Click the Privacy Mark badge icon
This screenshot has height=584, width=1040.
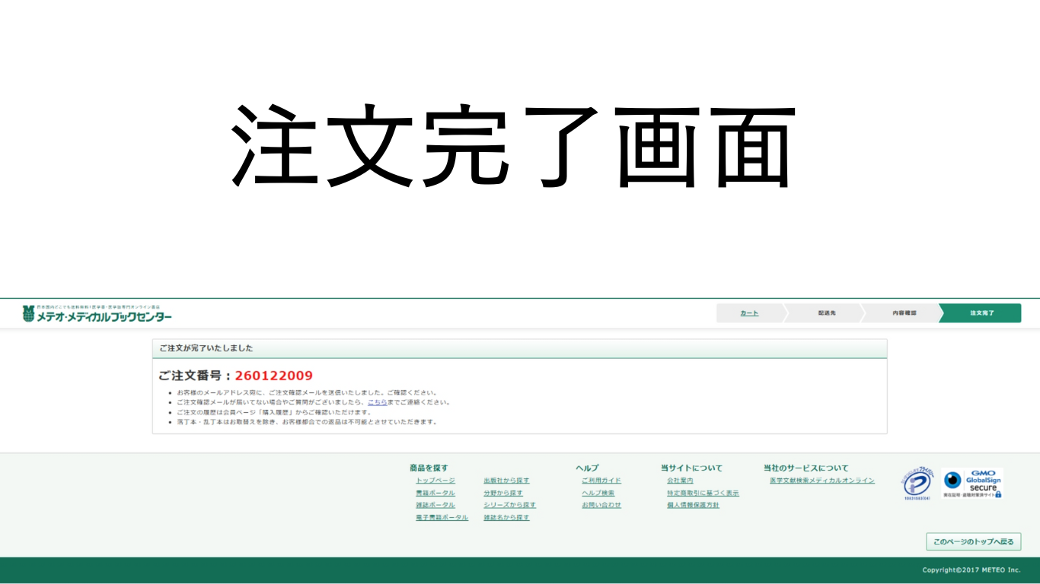tap(917, 484)
